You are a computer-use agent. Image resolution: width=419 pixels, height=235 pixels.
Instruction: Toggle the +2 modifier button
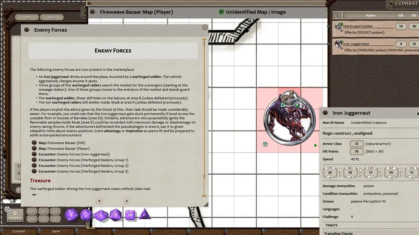(44, 211)
